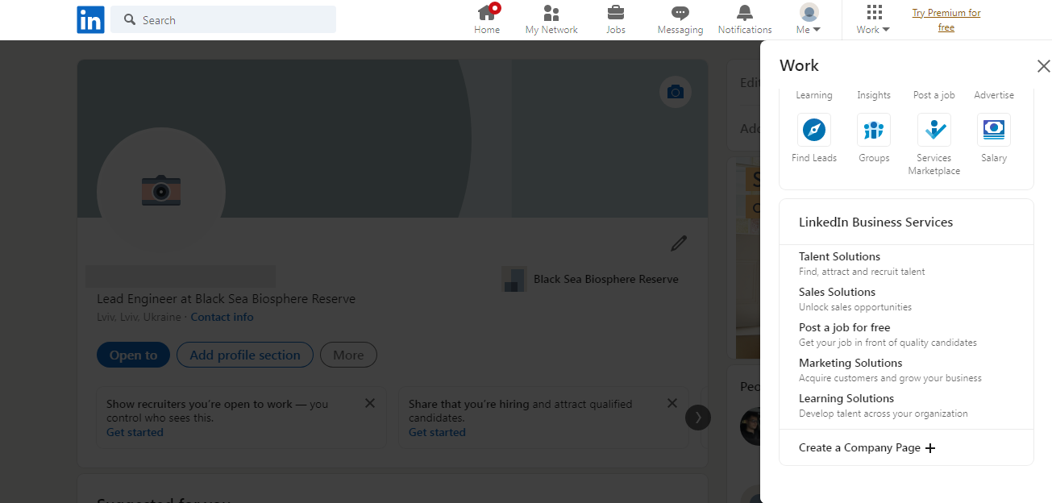1052x503 pixels.
Task: Open the Find Leads compass icon
Action: tap(814, 130)
